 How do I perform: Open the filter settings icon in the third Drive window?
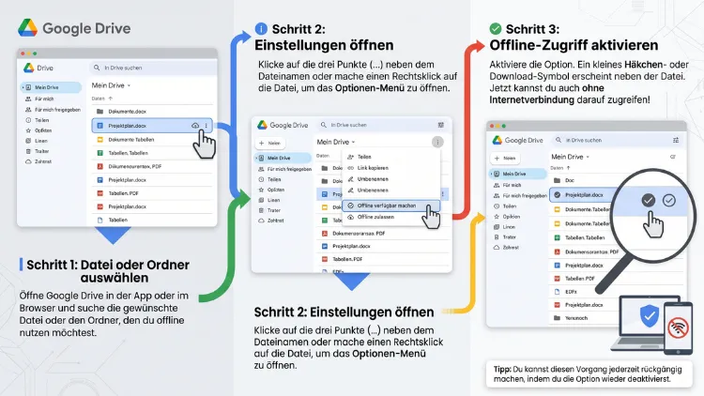point(676,140)
